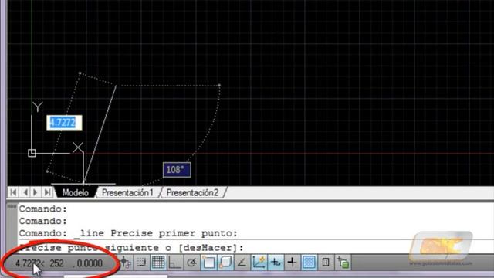
Task: Click the coordinates readout in status bar
Action: pos(59,263)
